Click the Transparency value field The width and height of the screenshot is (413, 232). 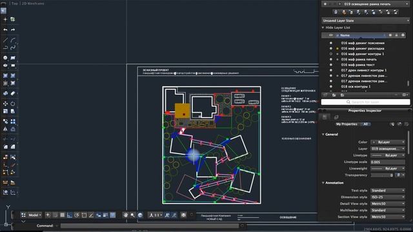click(x=383, y=175)
